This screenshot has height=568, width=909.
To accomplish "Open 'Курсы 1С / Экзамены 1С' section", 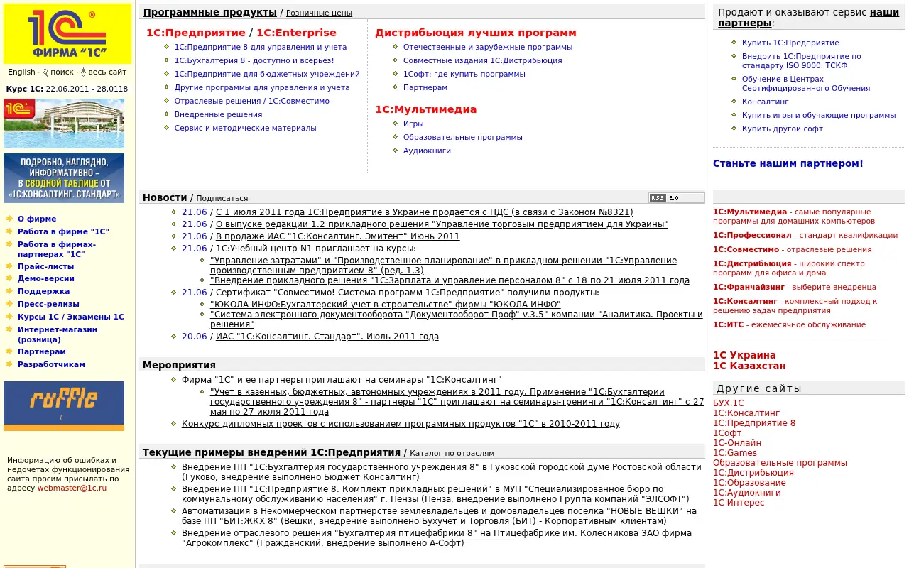I will point(70,317).
